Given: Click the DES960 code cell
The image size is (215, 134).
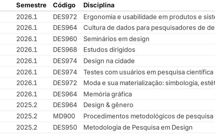Looking at the screenshot, I should (65, 39).
